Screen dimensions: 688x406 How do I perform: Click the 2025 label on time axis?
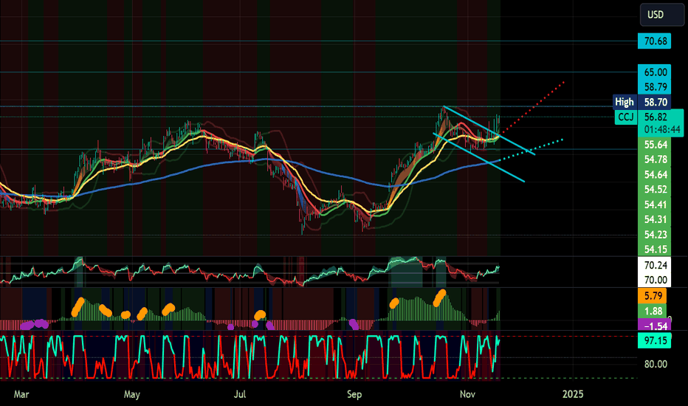pos(573,394)
